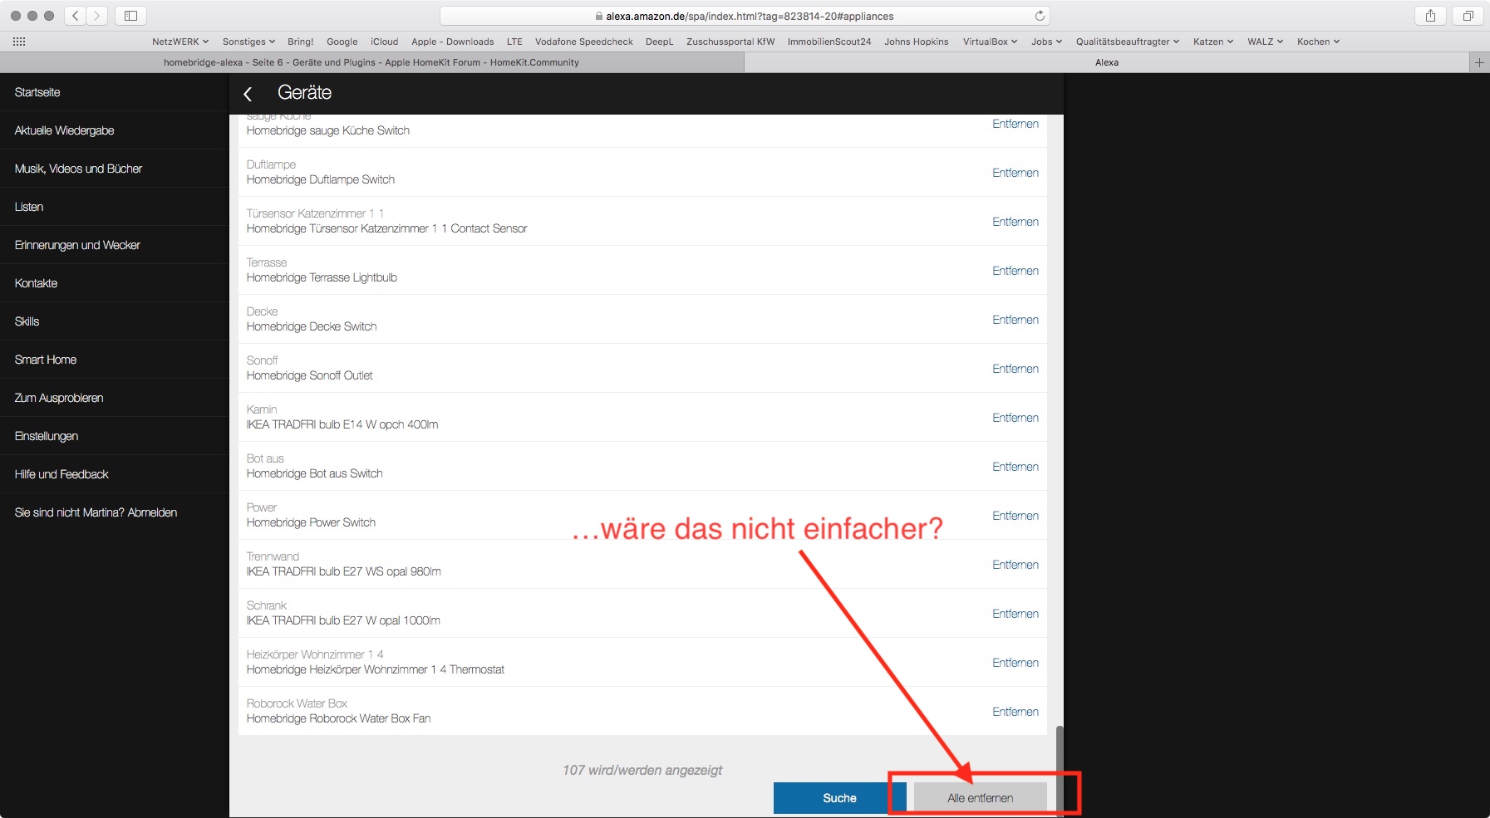Expand the Katzen bookmarks folder
The width and height of the screenshot is (1490, 818).
tap(1212, 42)
